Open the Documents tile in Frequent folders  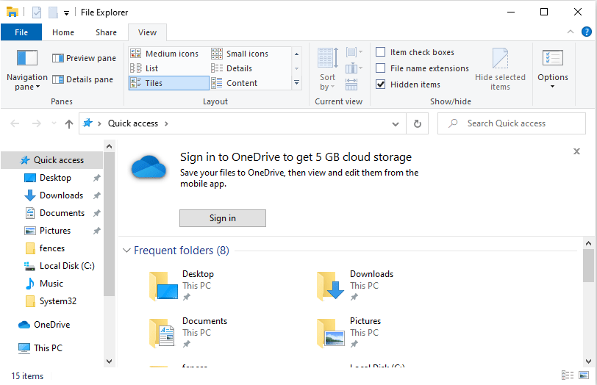pyautogui.click(x=188, y=332)
